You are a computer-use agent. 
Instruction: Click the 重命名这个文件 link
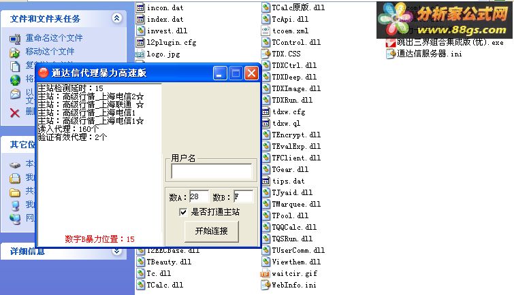[x=54, y=38]
